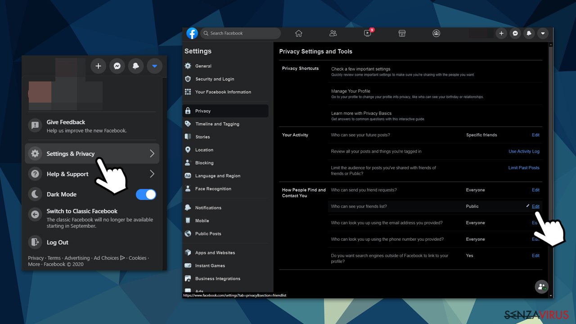Open Notifications bell in menu popup
Viewport: 576px width, 324px height.
135,66
